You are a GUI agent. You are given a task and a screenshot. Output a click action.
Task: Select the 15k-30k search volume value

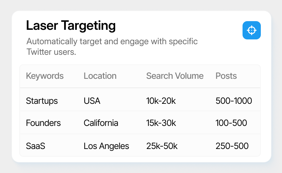161,123
